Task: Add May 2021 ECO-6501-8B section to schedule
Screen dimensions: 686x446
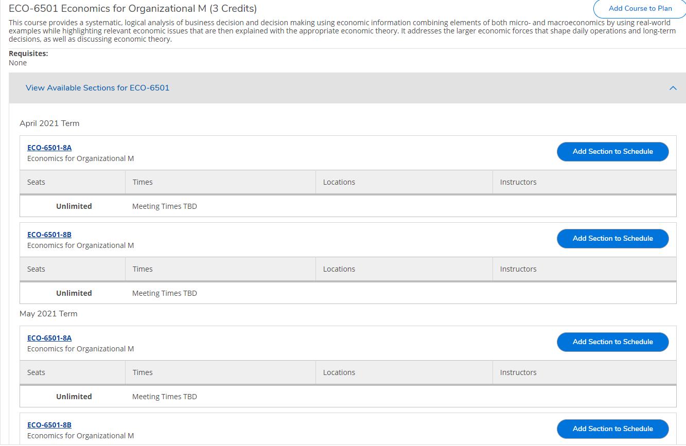Action: (612, 429)
